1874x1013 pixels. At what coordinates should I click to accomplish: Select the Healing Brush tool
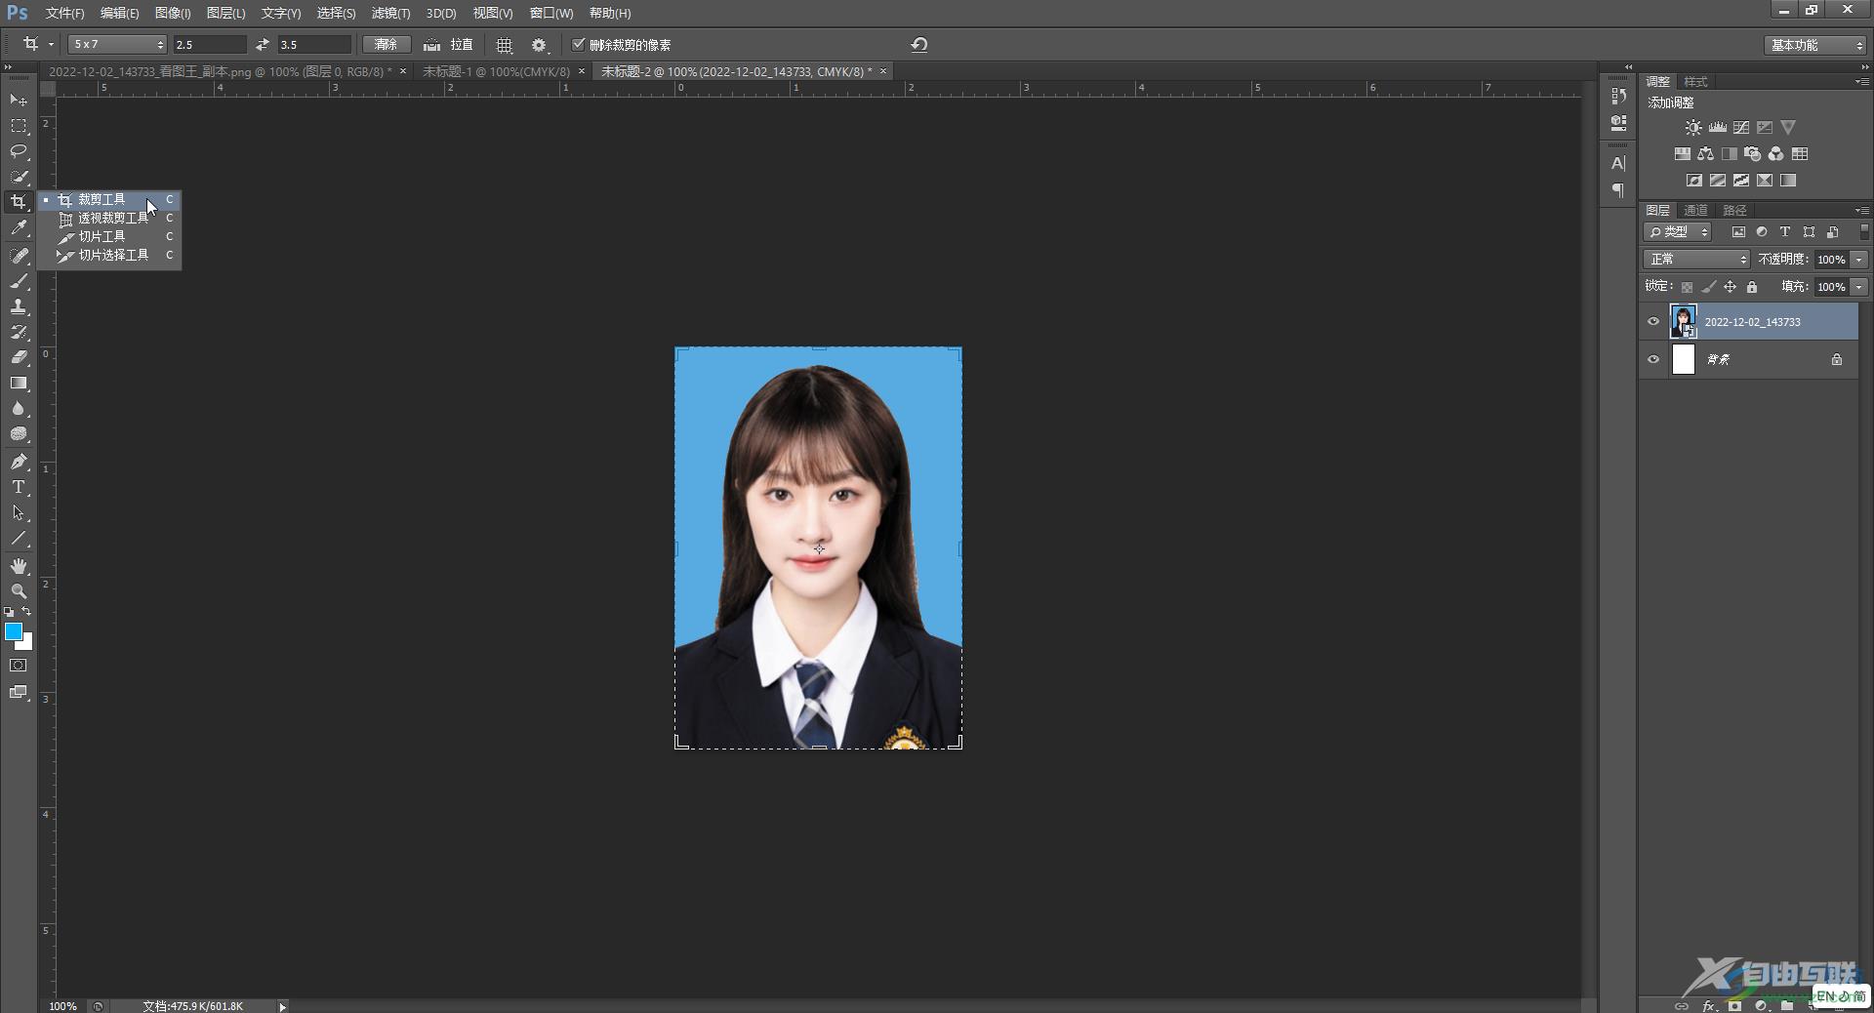(x=19, y=255)
